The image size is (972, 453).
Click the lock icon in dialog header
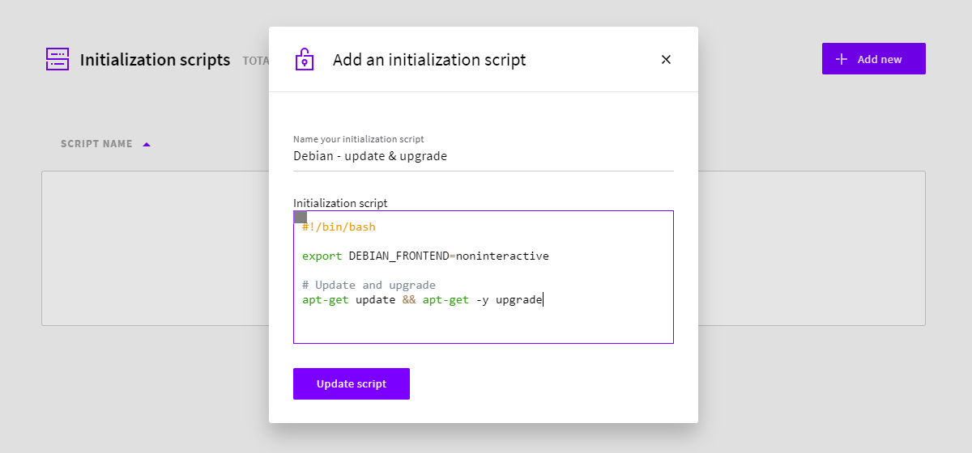click(x=304, y=59)
